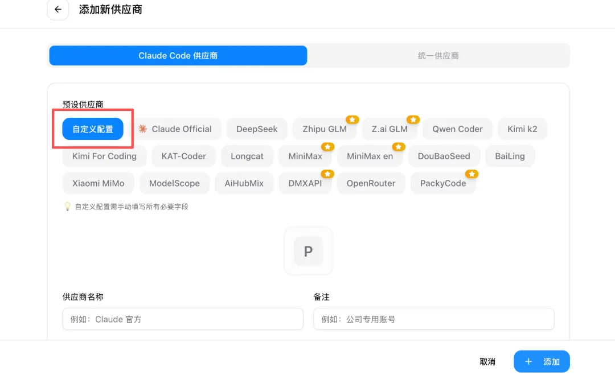Pick the Kimi k2 preset

pyautogui.click(x=522, y=129)
